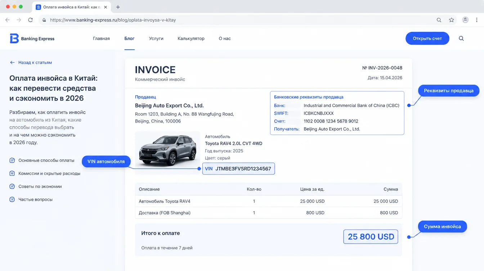Click the browser zoom magnifier icon in address bar

point(439,20)
